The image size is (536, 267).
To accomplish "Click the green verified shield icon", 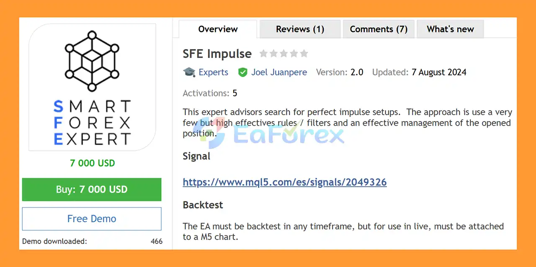I will [x=243, y=72].
